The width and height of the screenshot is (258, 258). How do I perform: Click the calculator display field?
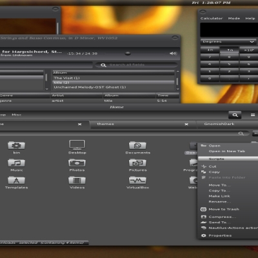pyautogui.click(x=229, y=30)
